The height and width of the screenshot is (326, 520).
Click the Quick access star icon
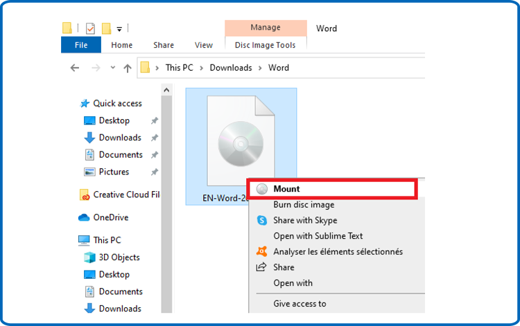[x=85, y=104]
